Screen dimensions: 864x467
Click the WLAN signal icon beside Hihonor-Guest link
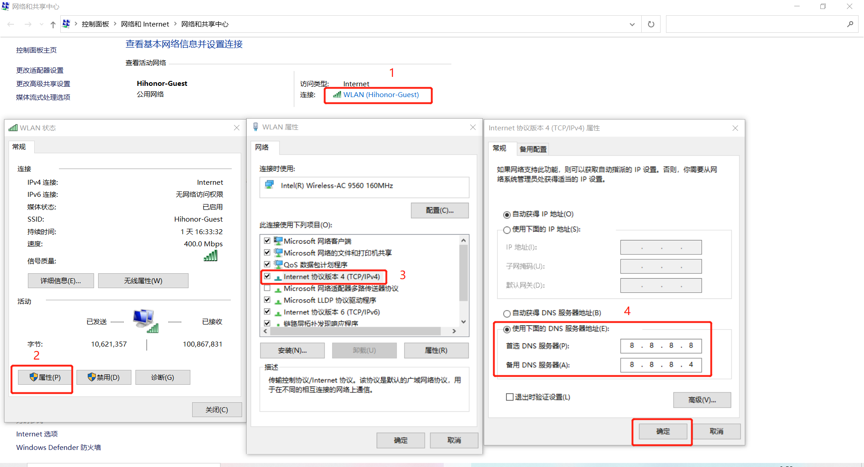[337, 95]
